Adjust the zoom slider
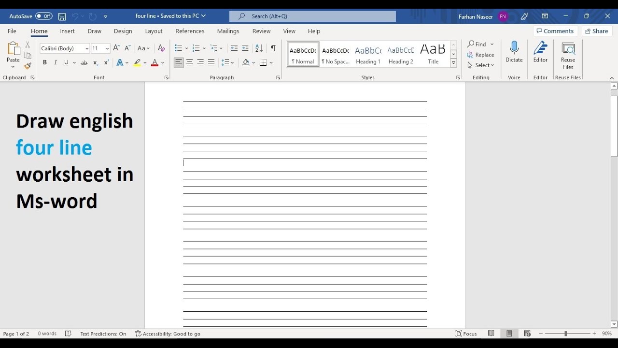The width and height of the screenshot is (618, 348). pyautogui.click(x=567, y=333)
